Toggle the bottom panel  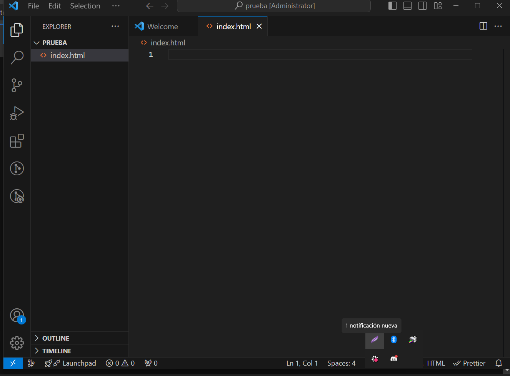point(407,6)
